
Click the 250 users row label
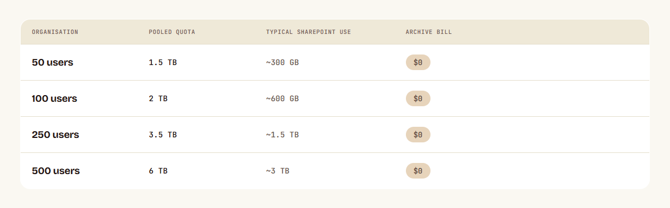[x=55, y=135]
